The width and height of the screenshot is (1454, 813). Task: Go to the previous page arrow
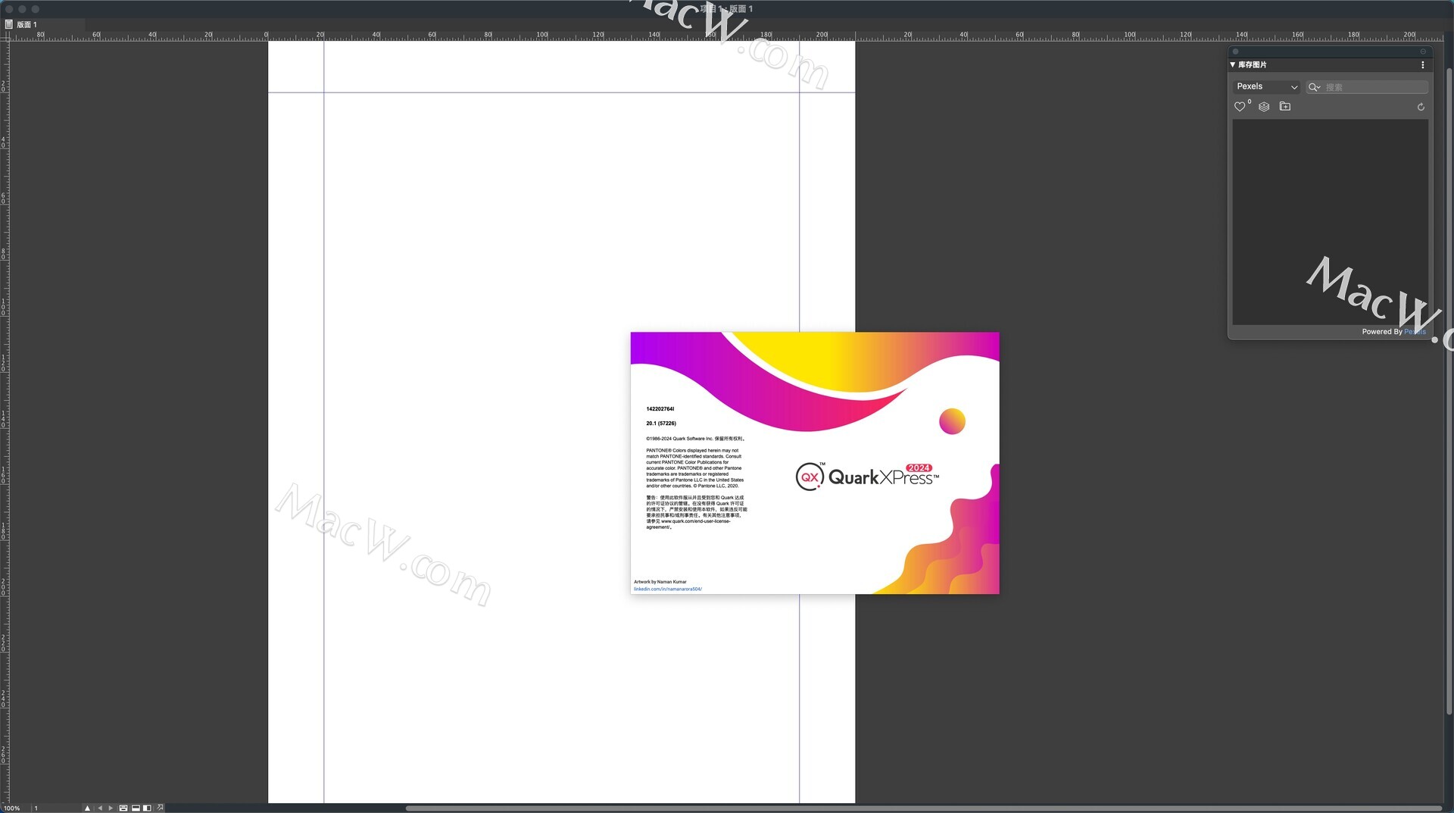point(100,808)
